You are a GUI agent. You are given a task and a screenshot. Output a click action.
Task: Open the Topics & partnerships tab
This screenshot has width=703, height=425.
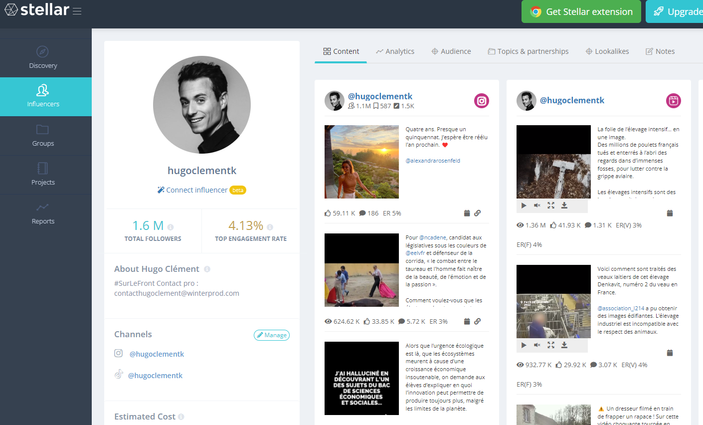click(528, 51)
